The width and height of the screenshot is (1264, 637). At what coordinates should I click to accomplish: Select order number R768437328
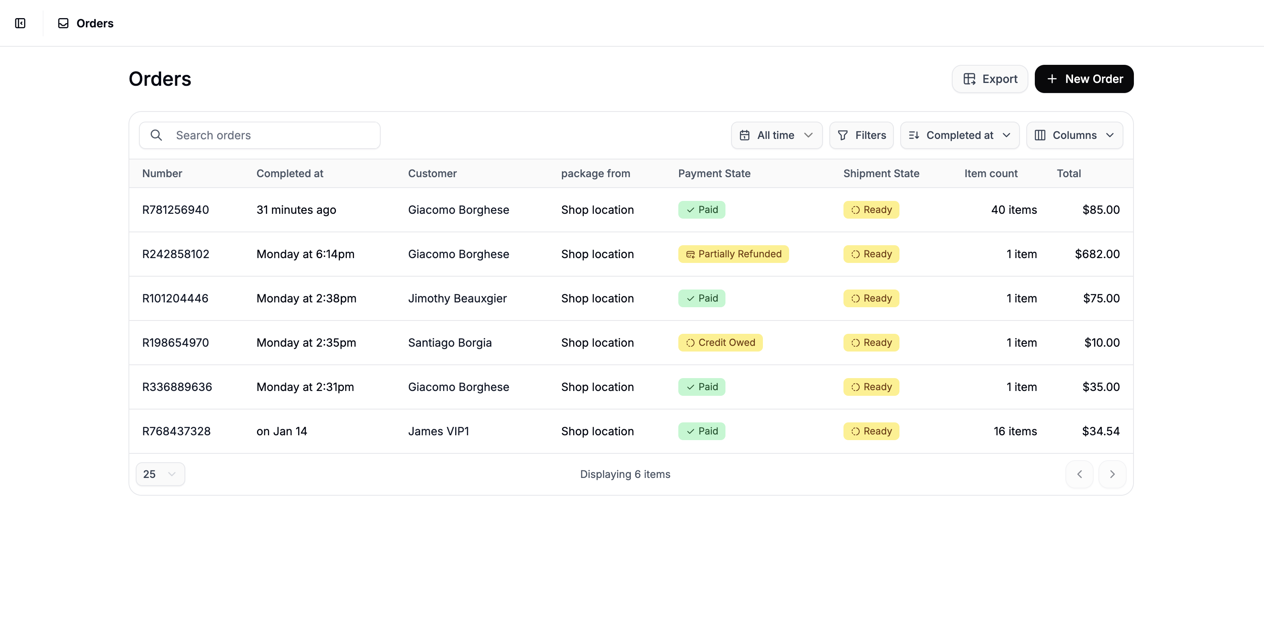point(176,431)
